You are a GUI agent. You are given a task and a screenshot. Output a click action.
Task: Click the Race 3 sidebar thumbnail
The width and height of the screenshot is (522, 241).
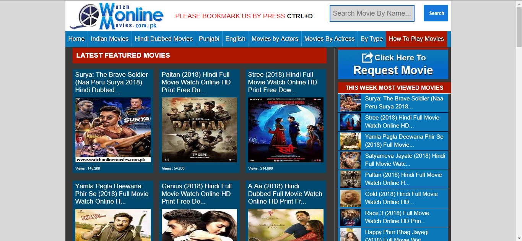tap(350, 217)
